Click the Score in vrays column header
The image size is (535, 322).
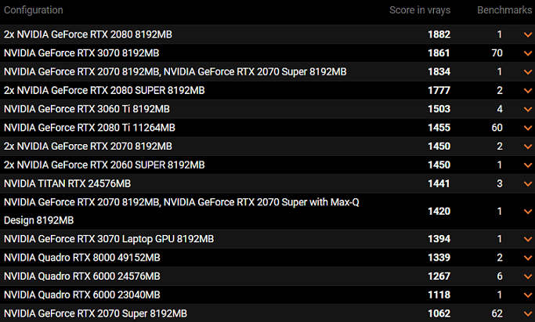420,10
